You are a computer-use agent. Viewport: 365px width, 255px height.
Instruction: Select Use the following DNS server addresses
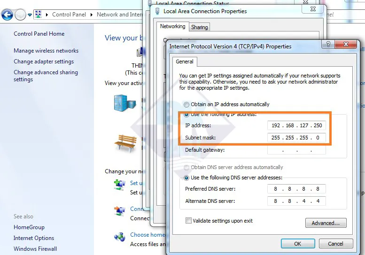click(187, 178)
